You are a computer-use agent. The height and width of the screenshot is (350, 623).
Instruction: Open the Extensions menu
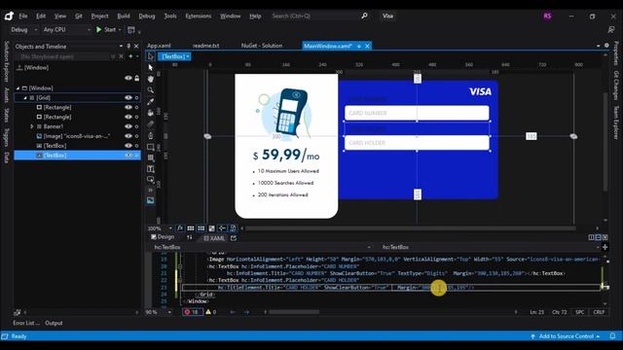199,16
